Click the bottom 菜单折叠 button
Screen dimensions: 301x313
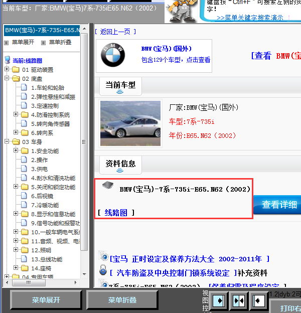tap(122, 300)
